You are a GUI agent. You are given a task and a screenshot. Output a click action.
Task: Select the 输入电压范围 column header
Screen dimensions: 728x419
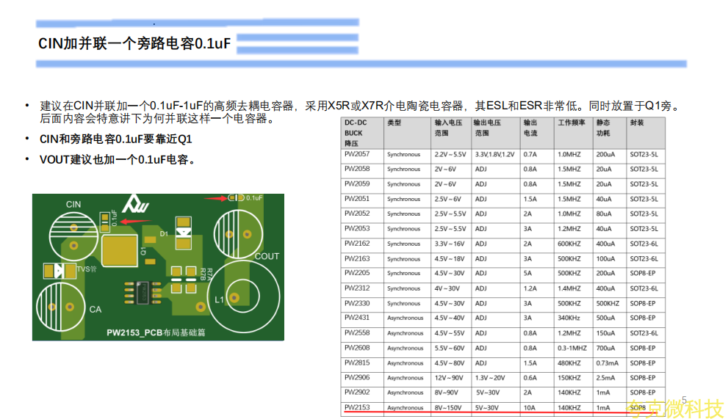(450, 128)
